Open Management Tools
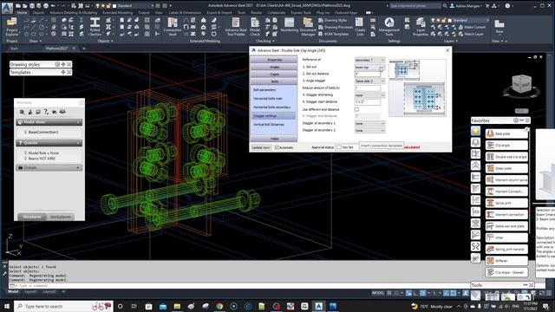The width and height of the screenshot is (555, 312). pyautogui.click(x=389, y=27)
